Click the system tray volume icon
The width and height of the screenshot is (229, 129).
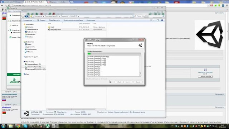[x=216, y=126]
